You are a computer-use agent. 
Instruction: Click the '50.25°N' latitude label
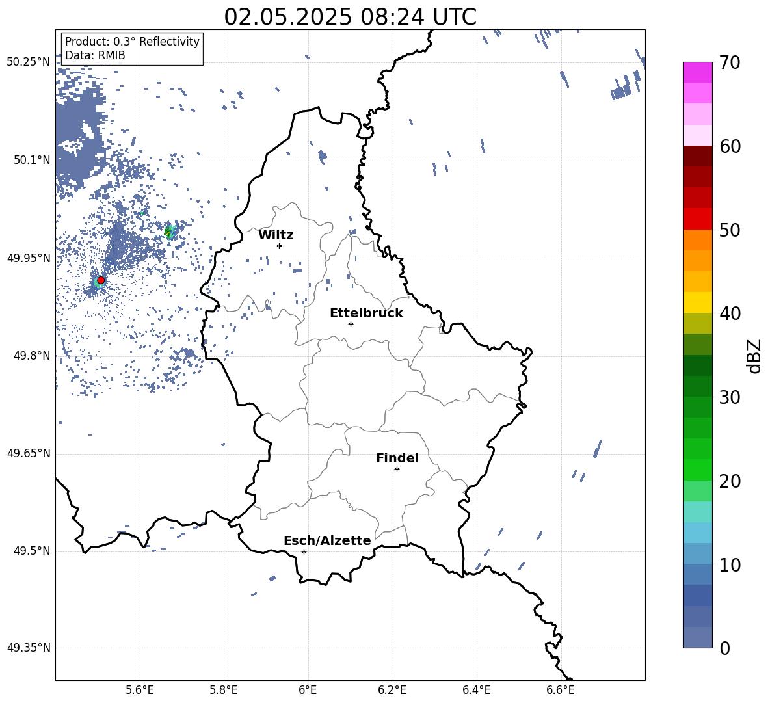(29, 62)
